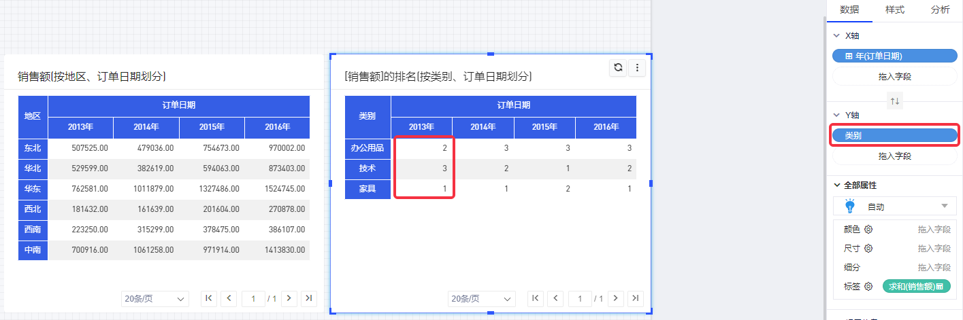Go to last page in ranking table pagination

pos(635,298)
